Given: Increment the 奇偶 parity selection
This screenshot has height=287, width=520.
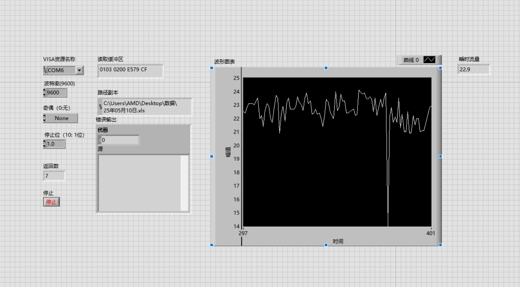Looking at the screenshot, I should click(44, 116).
